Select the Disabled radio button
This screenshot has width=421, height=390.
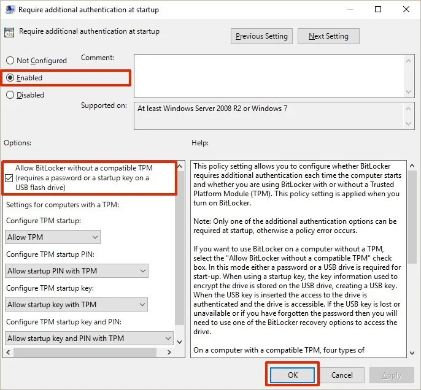point(10,95)
